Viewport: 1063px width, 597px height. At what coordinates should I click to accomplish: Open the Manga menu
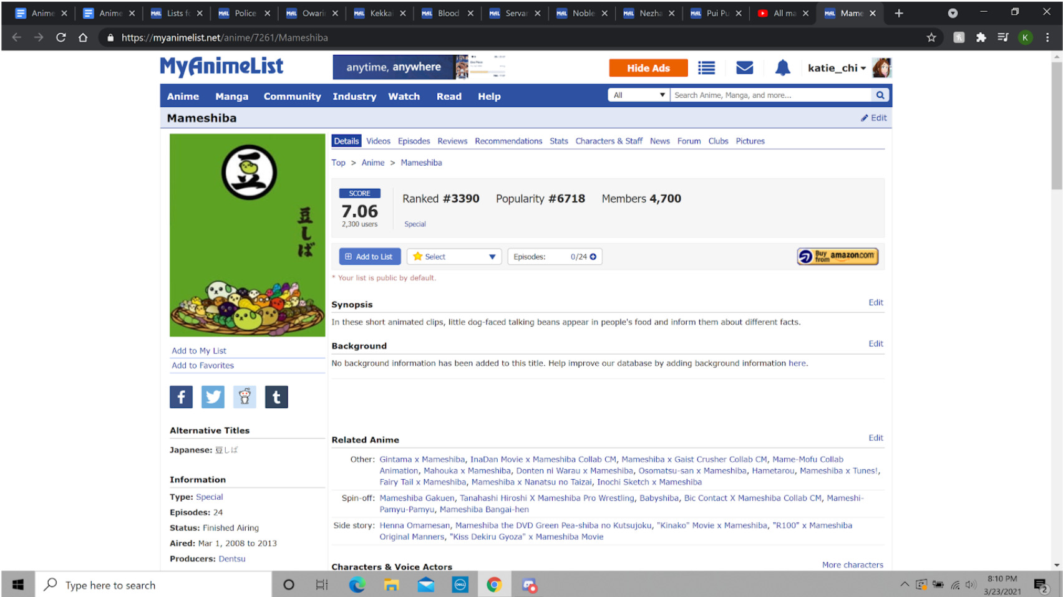(232, 97)
